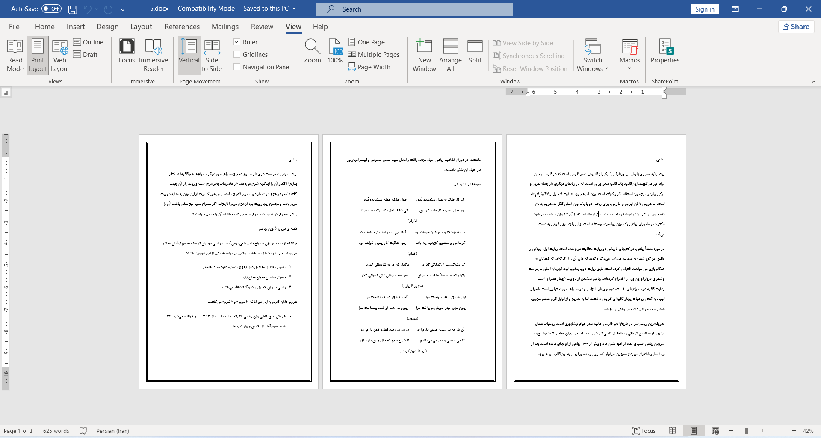Open Macros dropdown menu
Viewport: 821px width, 438px height.
629,56
